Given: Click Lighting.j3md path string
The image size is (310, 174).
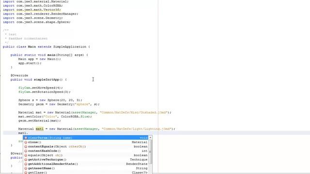Looking at the screenshot, I should [137, 129].
